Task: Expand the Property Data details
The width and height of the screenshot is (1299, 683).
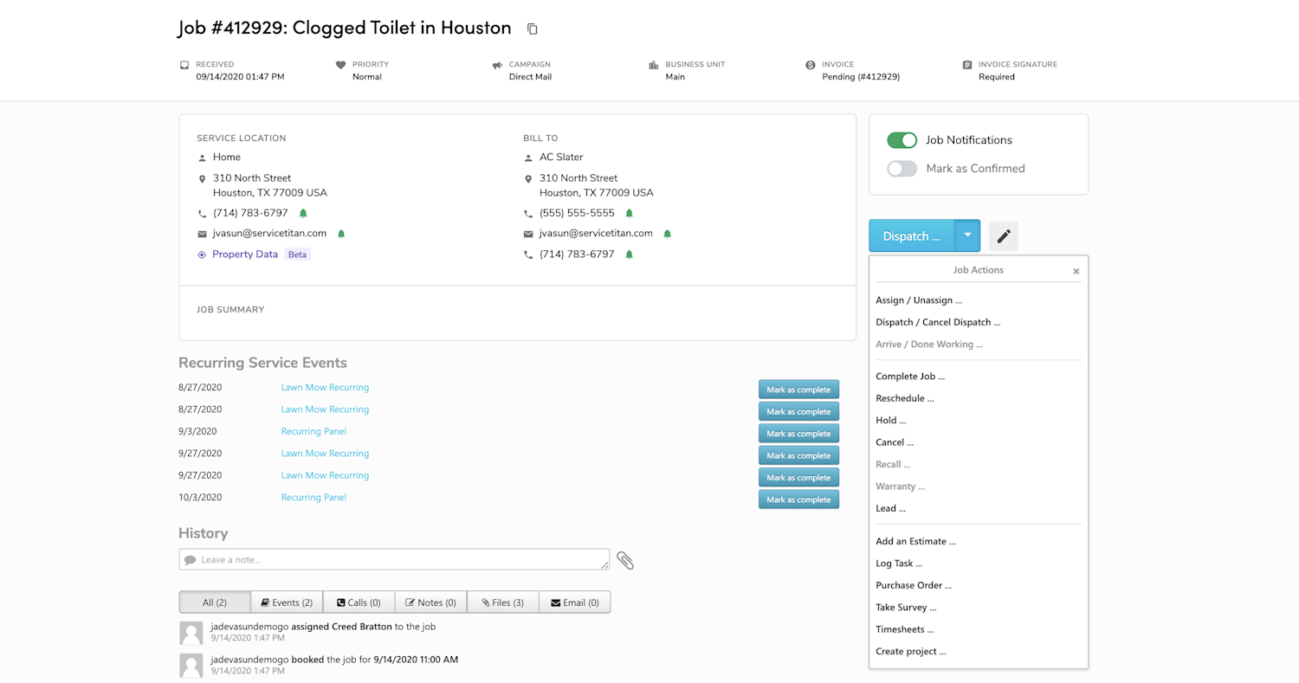Action: (x=246, y=254)
